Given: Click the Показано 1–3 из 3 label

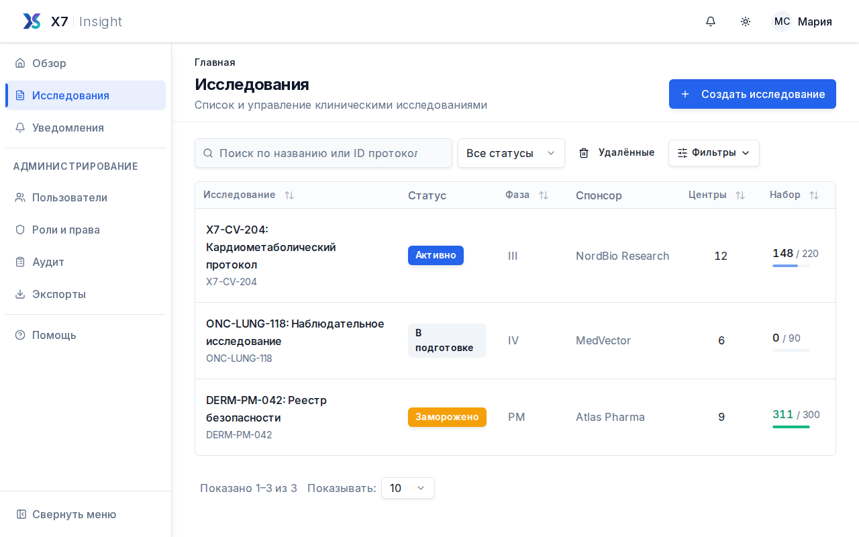Looking at the screenshot, I should (x=248, y=488).
